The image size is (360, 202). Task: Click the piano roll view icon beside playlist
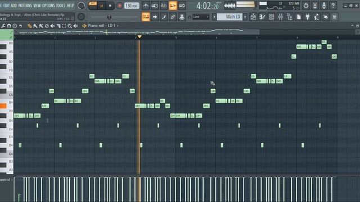262,17
